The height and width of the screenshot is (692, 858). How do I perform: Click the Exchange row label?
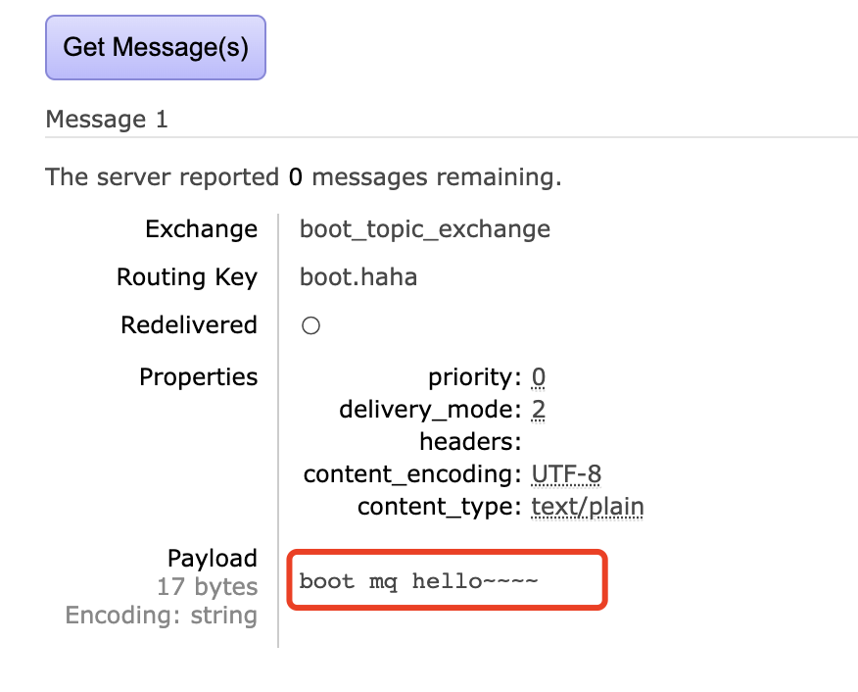pyautogui.click(x=201, y=229)
